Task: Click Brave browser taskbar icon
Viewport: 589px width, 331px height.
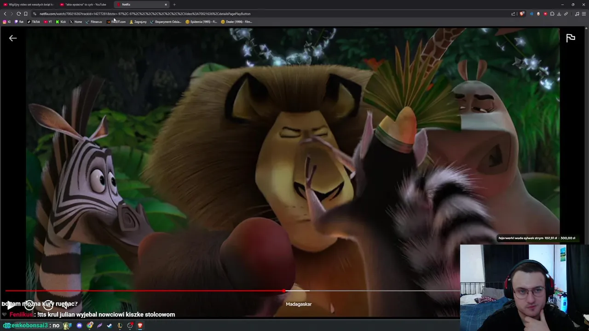Action: [140, 325]
